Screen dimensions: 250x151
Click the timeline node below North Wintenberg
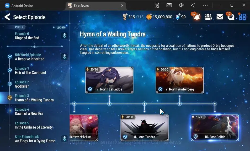180,104
